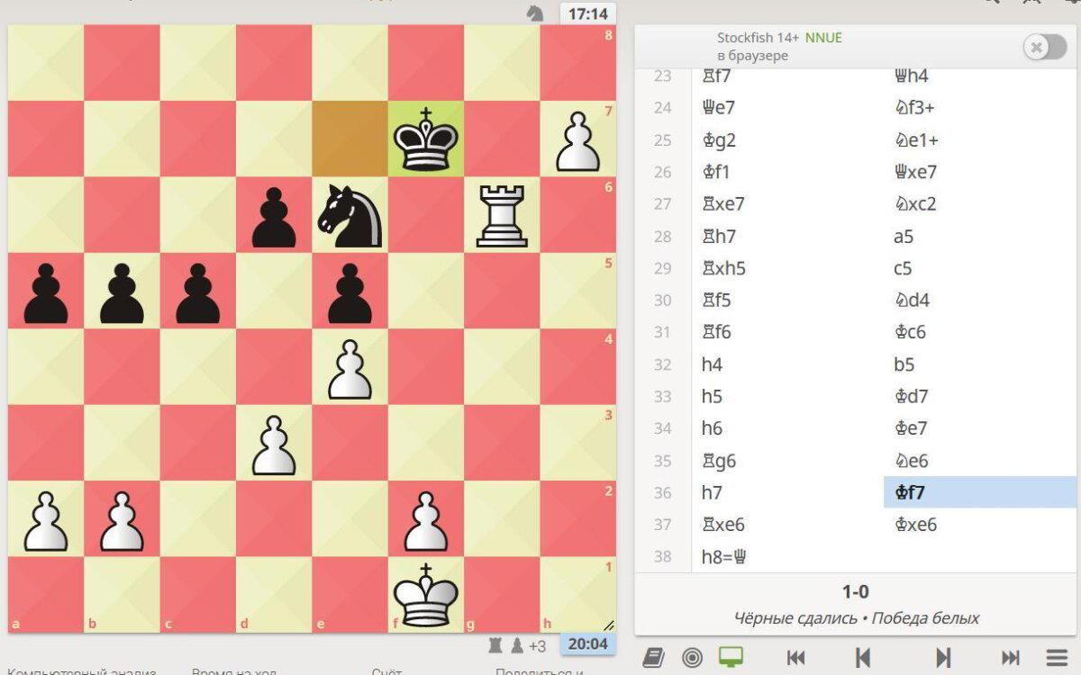The width and height of the screenshot is (1081, 675).
Task: Jump to the last move
Action: pos(1011,658)
